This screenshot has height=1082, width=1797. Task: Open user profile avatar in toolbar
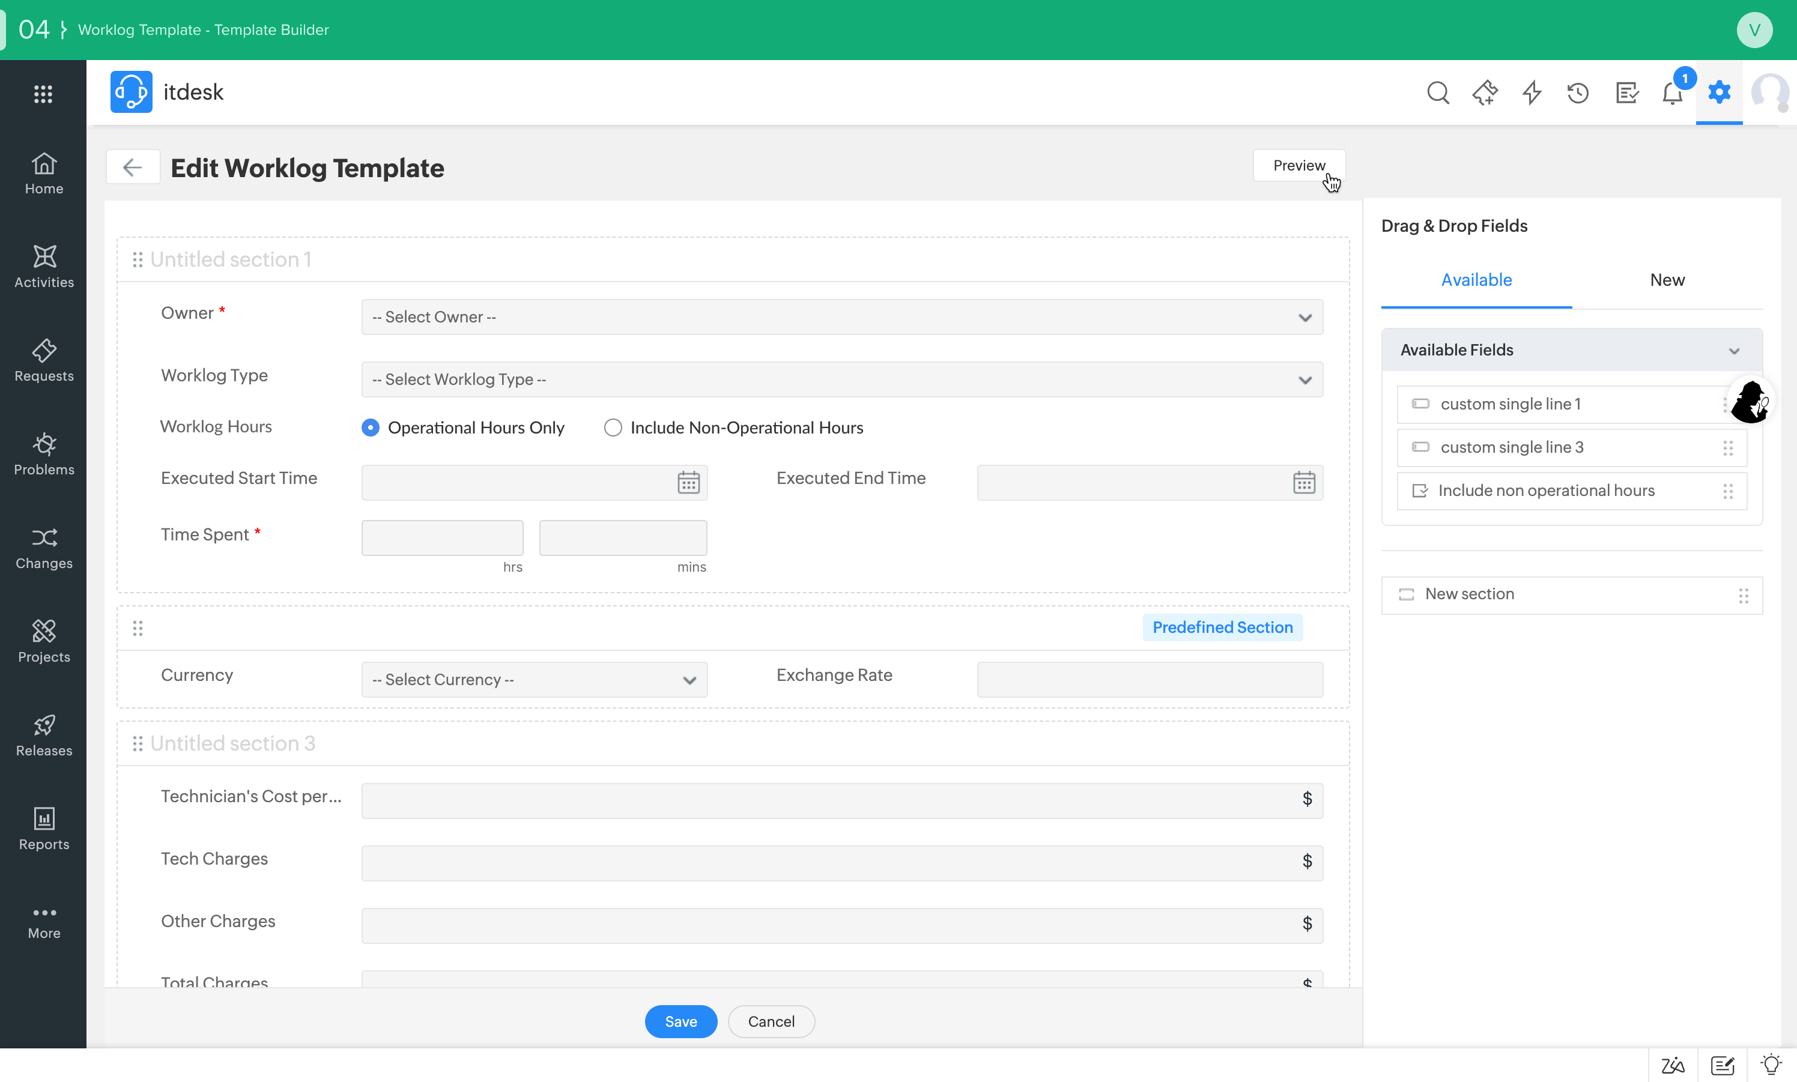tap(1770, 92)
